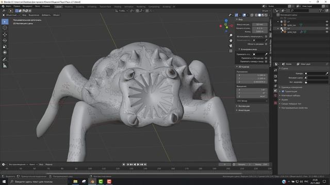Open the 'Правка' menu
This screenshot has width=330, height=185.
pyautogui.click(x=17, y=6)
